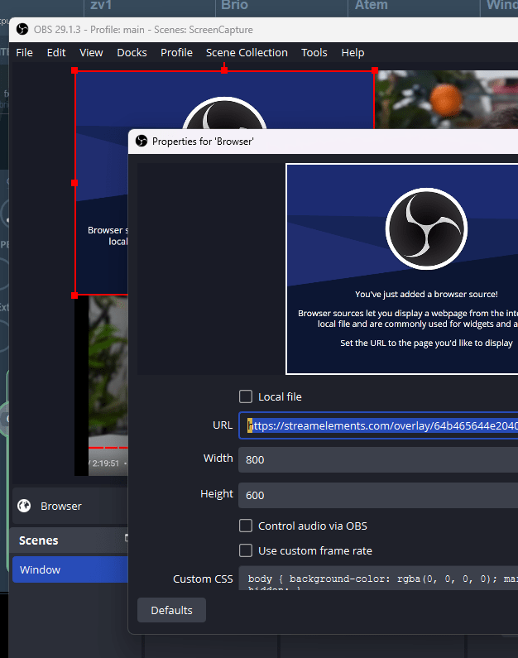Open the Docks menu
This screenshot has width=518, height=658.
coord(132,53)
